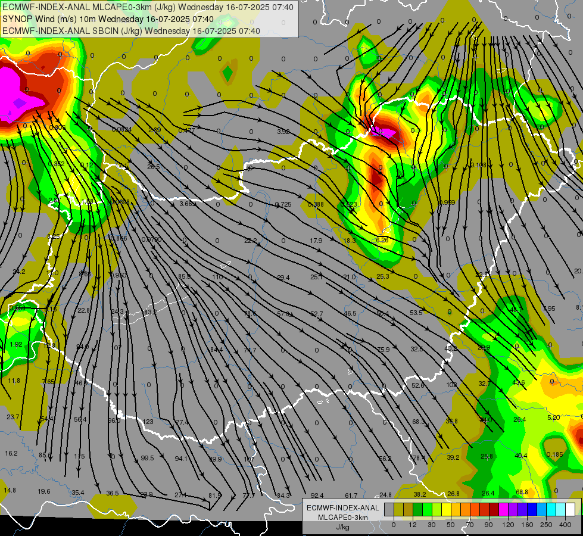Viewport: 583px width, 536px height.
Task: Click the 50 tick label in legend
Action: 451,525
